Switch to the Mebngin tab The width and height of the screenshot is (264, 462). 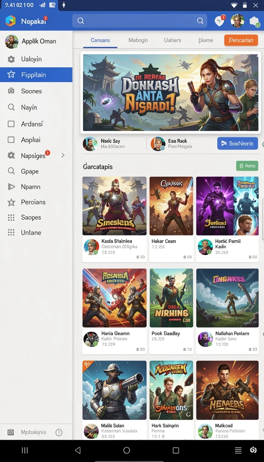point(138,40)
